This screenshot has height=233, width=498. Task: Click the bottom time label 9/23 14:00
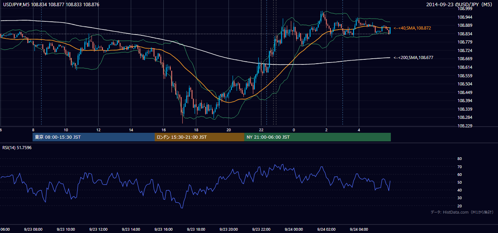[x=131, y=230]
